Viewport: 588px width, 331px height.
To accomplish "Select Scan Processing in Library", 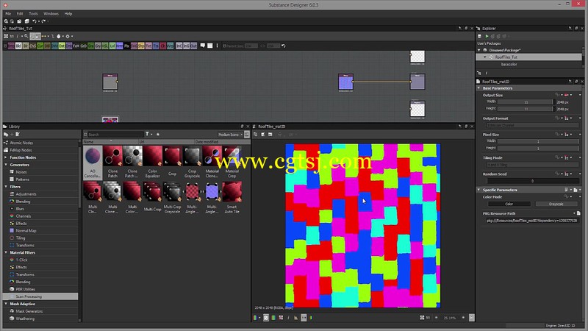I will pos(29,296).
